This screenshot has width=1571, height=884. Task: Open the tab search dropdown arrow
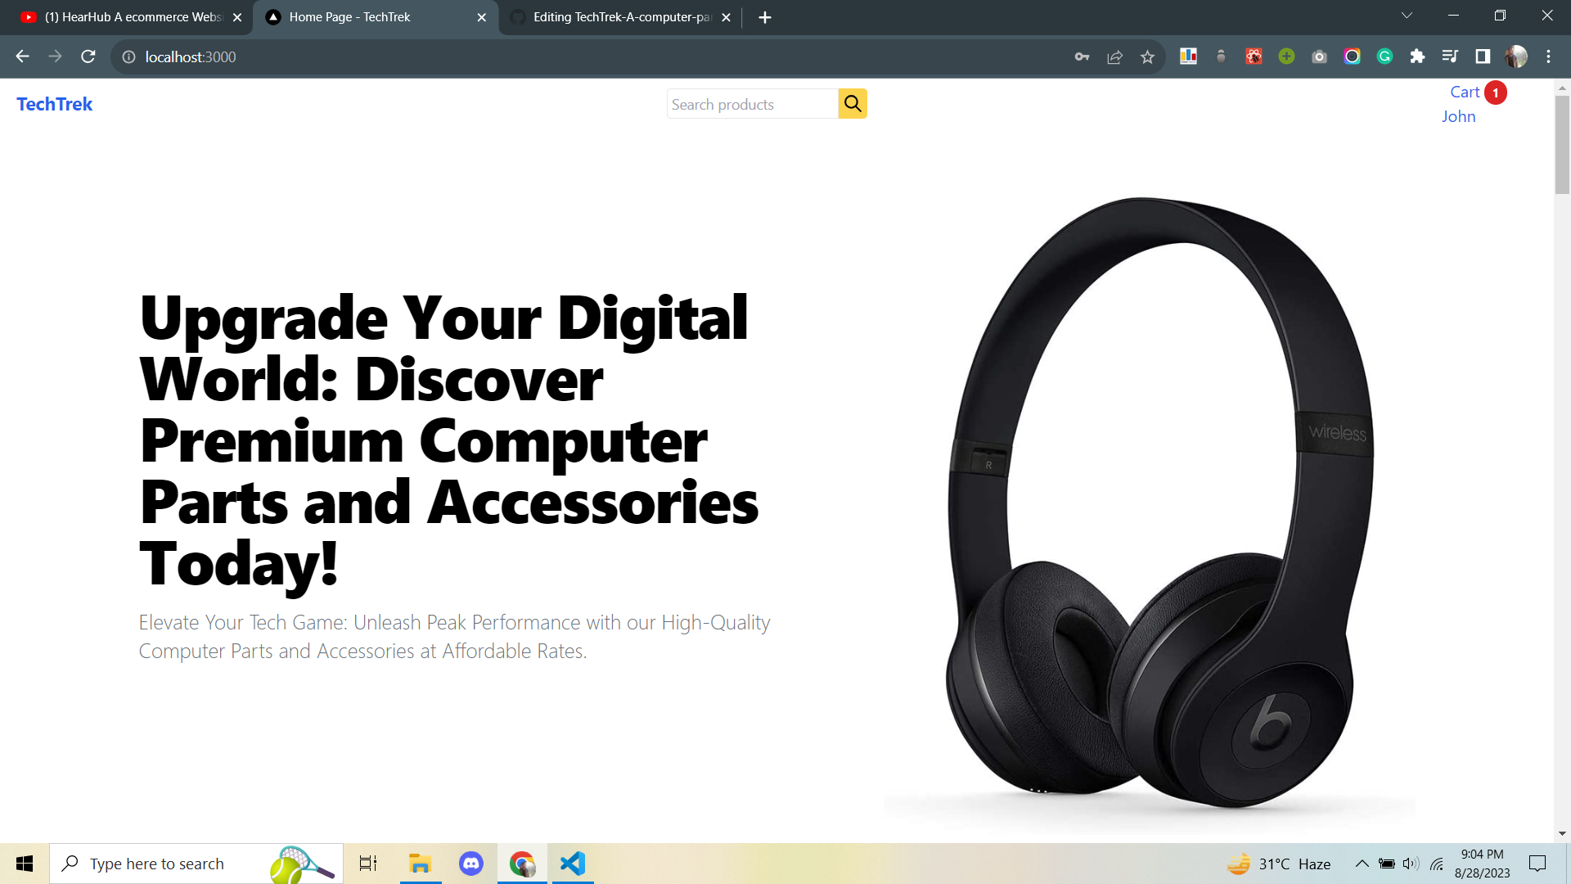coord(1407,15)
